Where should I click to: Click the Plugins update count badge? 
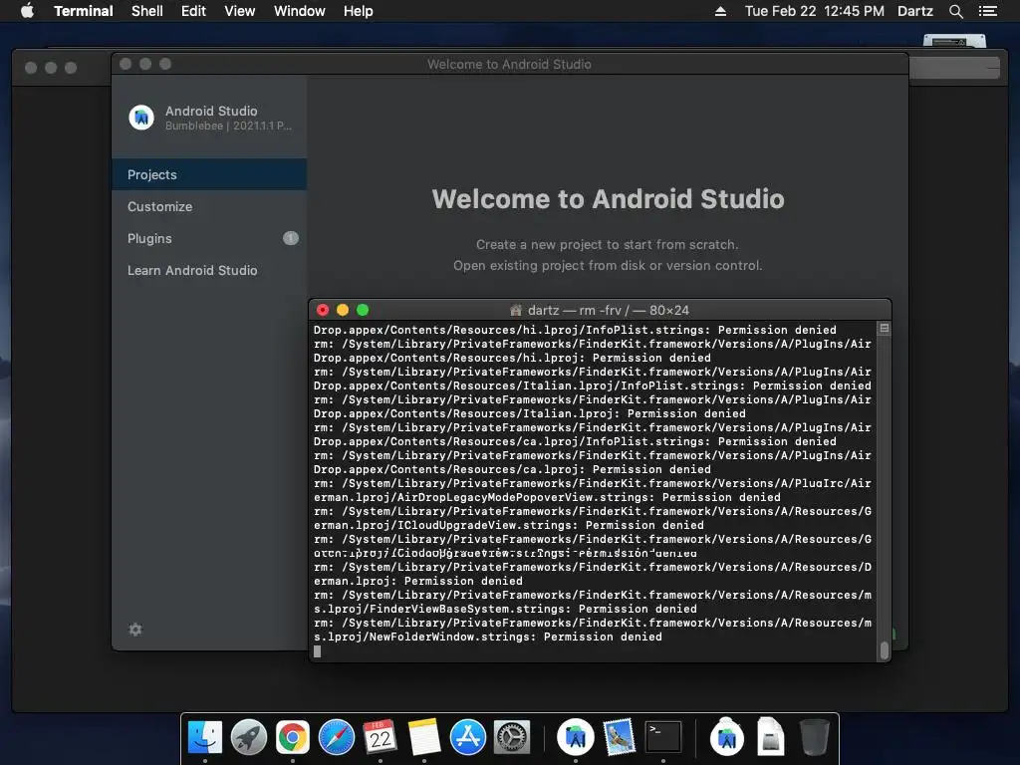pyautogui.click(x=291, y=238)
